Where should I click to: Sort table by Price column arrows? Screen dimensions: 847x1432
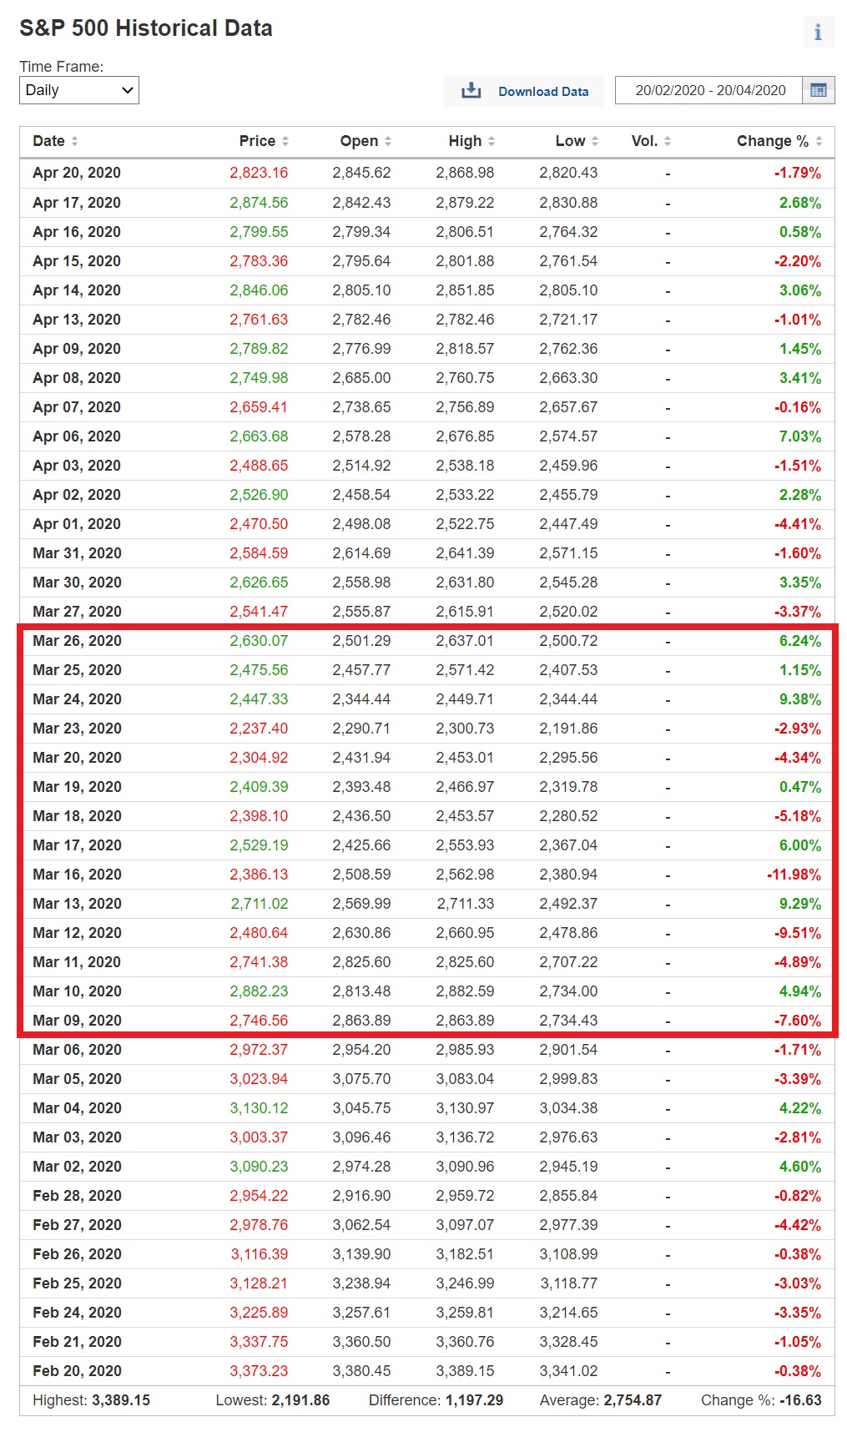coord(285,141)
